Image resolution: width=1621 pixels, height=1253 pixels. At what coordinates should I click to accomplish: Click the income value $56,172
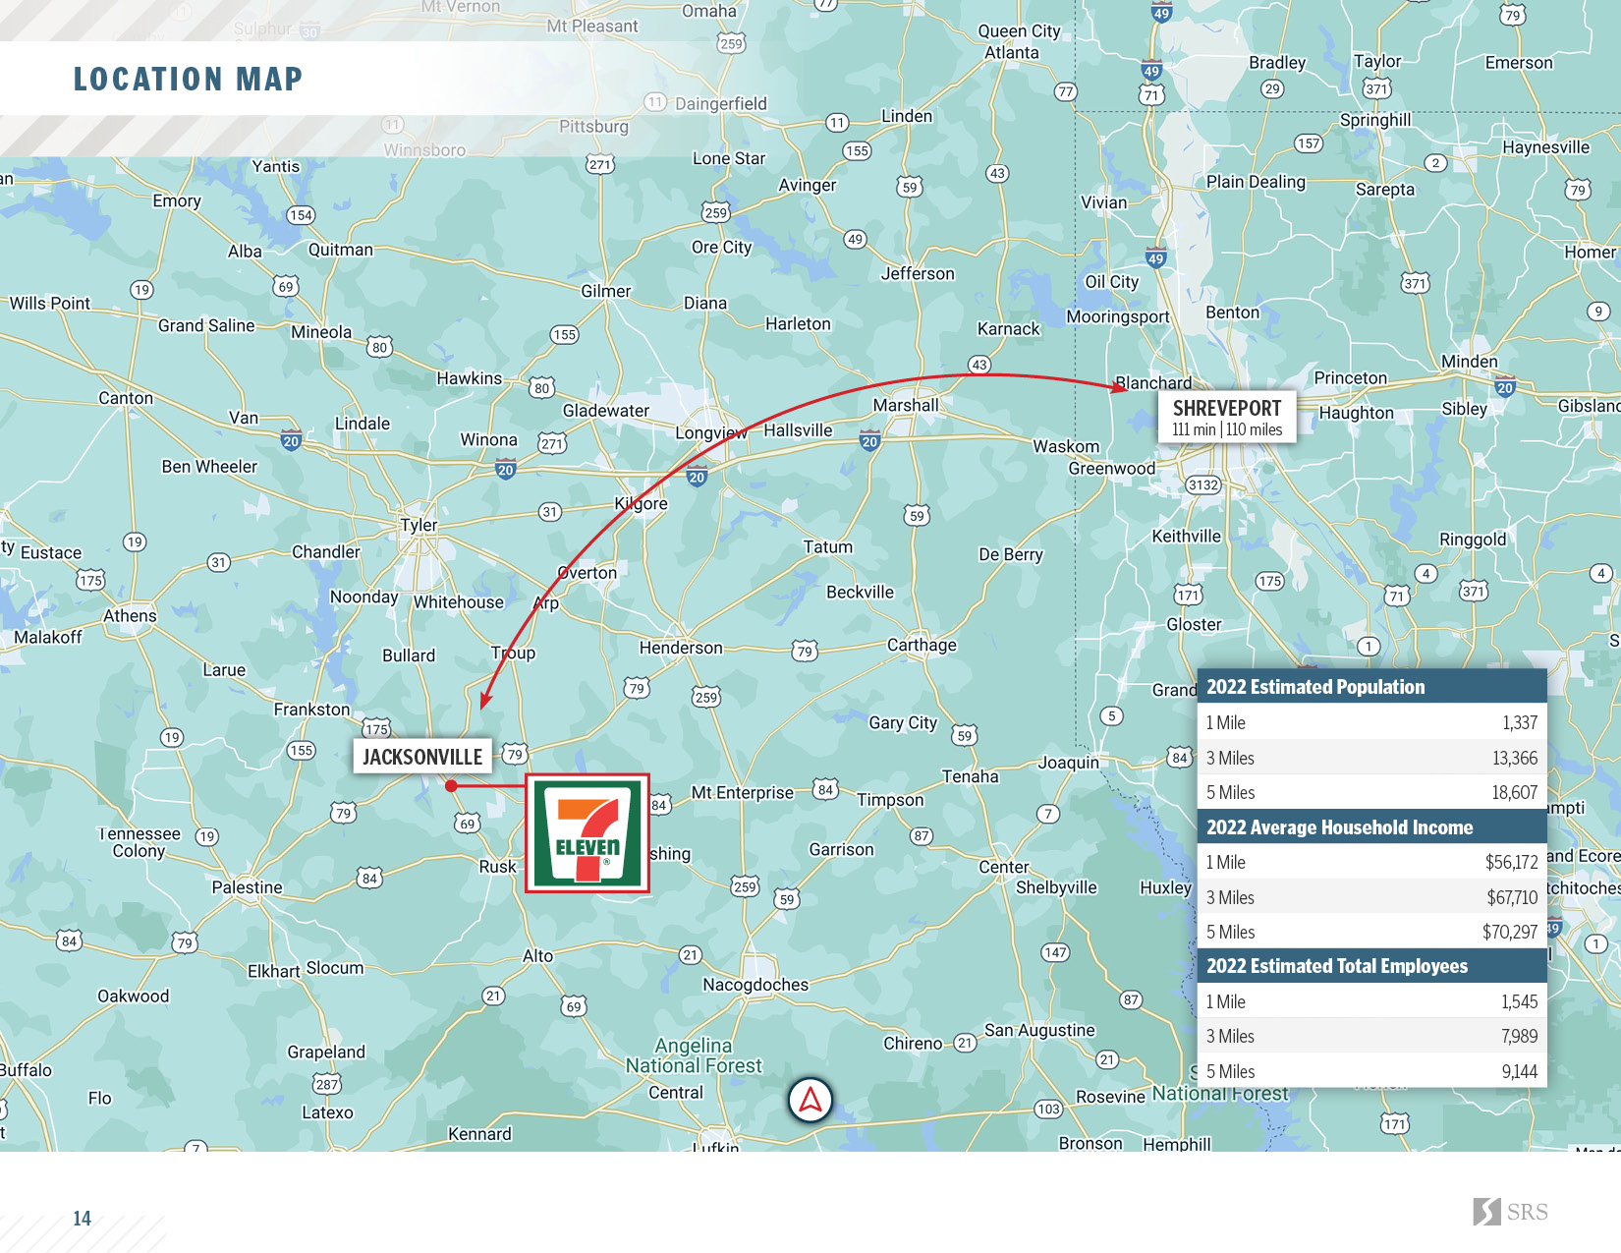coord(1512,862)
